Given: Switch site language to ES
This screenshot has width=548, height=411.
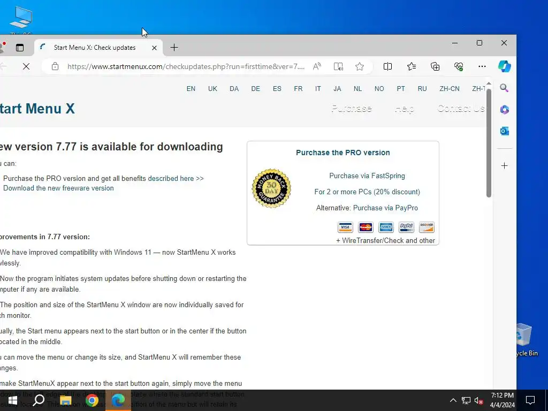Looking at the screenshot, I should click(277, 89).
